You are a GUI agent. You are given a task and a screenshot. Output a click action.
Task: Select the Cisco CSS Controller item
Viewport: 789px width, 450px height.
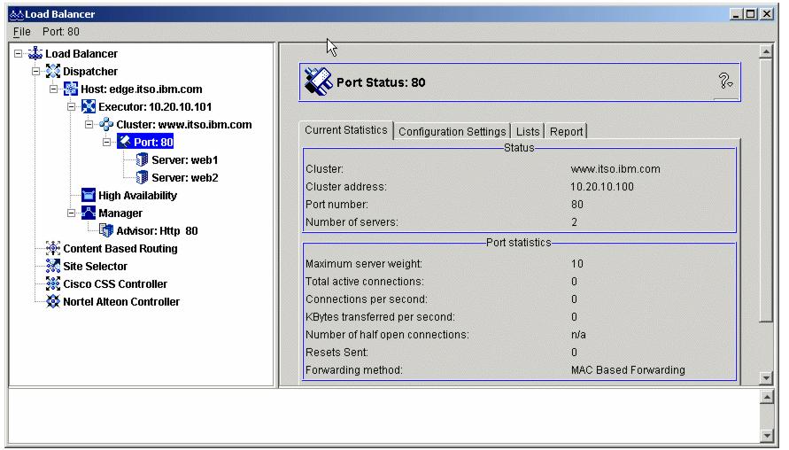click(115, 283)
